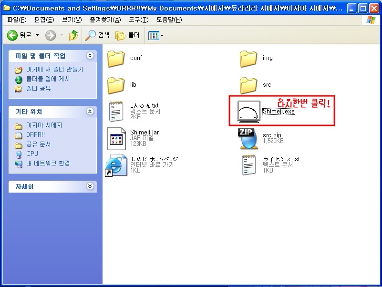Screen dimensions: 382x287
Task: Click 폴더 공유 link
Action: click(x=39, y=89)
